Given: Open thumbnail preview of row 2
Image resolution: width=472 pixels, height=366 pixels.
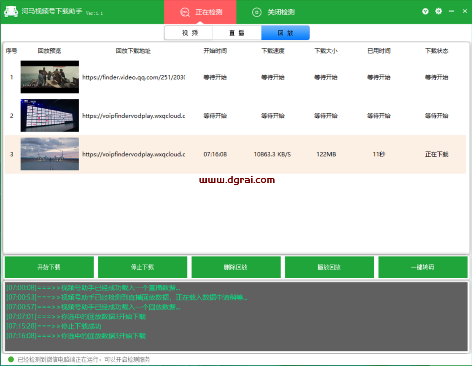Looking at the screenshot, I should [50, 115].
